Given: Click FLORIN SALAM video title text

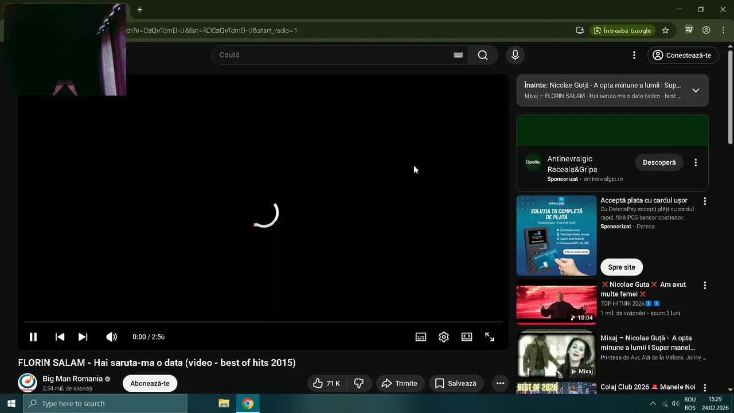Looking at the screenshot, I should coord(157,363).
